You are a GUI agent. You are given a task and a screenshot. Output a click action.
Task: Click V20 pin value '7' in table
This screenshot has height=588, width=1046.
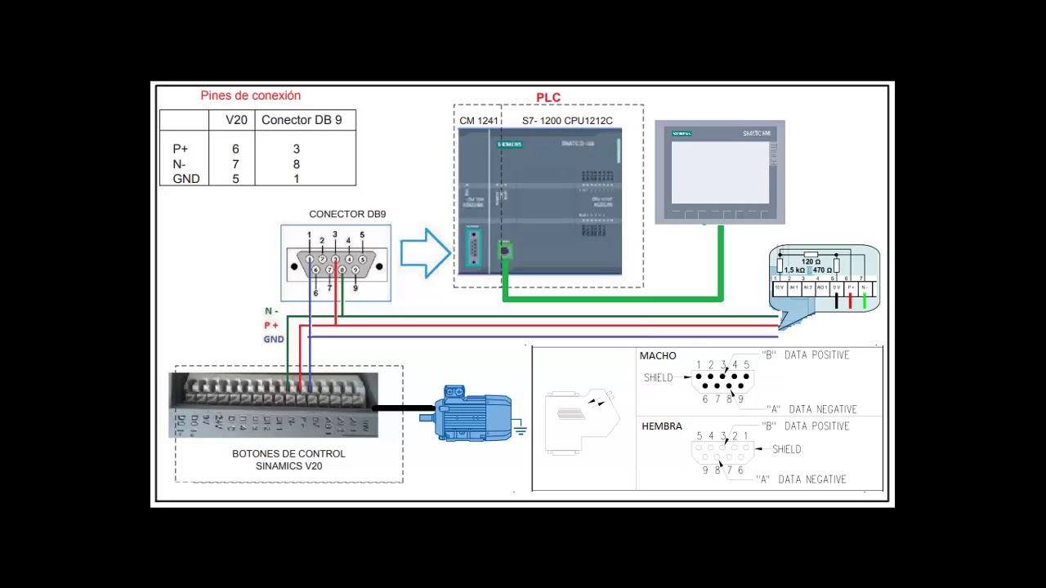click(235, 164)
